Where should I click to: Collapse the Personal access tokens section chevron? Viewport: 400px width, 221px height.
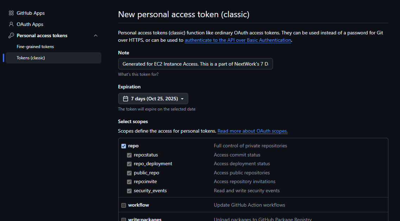coord(95,35)
